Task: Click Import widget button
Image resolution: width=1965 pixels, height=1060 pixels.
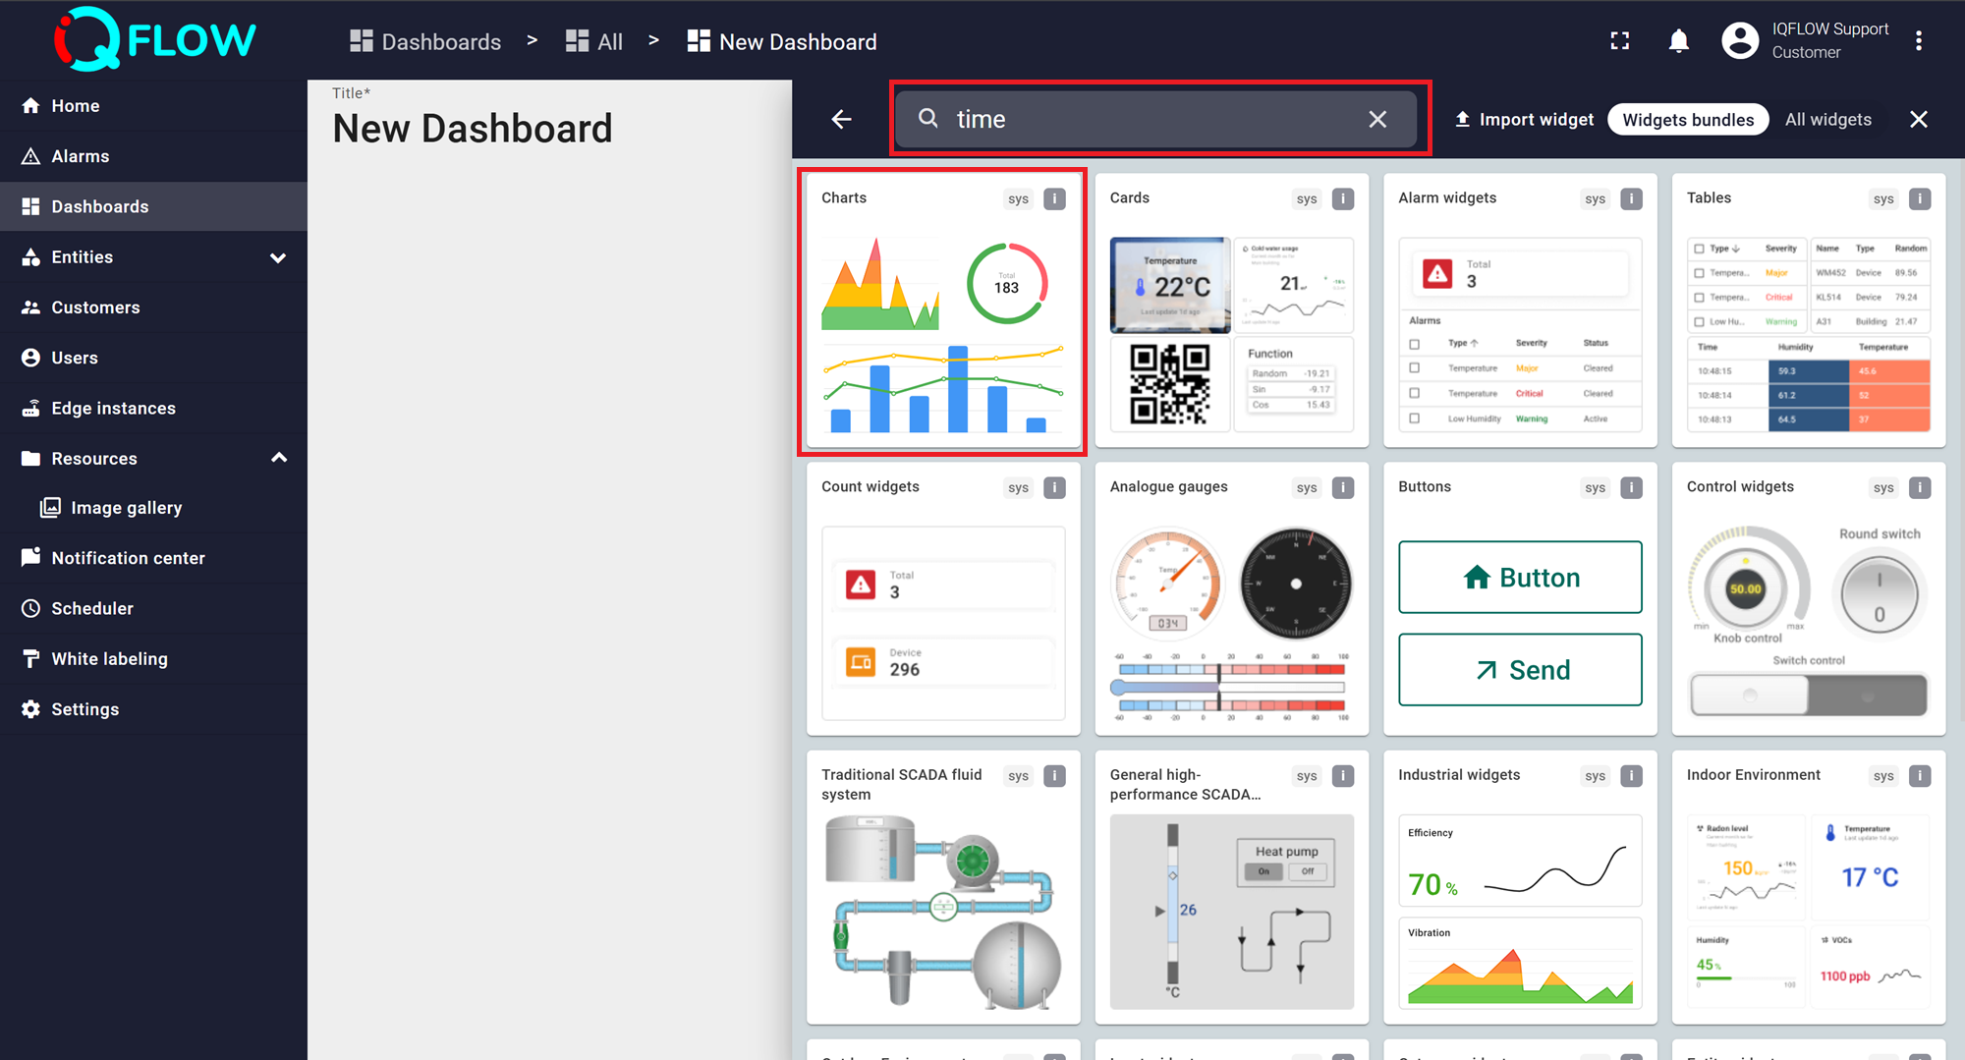Action: [x=1524, y=120]
